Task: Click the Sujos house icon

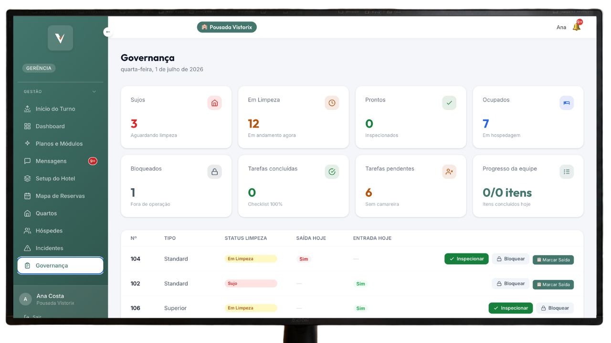Action: pos(214,103)
